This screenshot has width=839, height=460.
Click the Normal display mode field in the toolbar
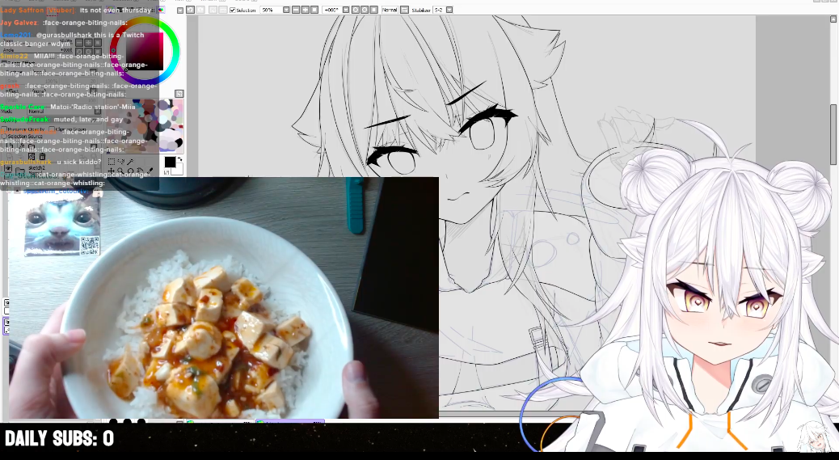tap(390, 10)
